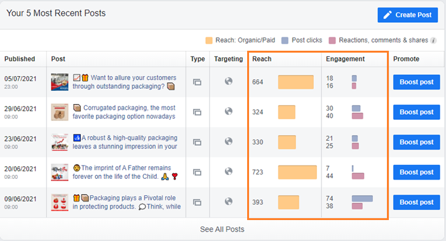
Task: Boost the Father's imprint post
Action: coord(416,173)
